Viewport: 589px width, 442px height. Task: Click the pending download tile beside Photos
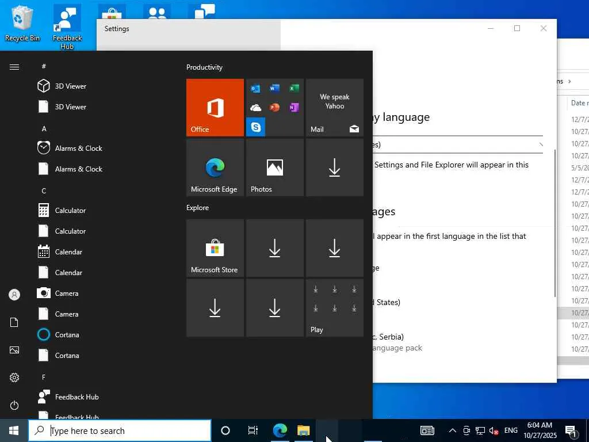point(334,167)
